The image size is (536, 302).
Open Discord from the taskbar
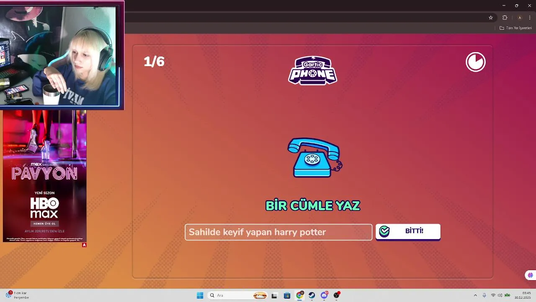coord(324,295)
